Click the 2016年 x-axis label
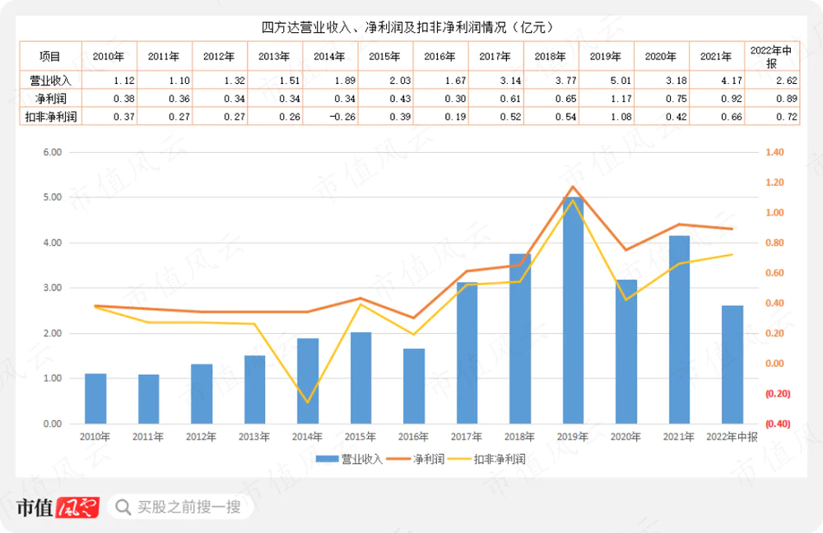 tap(413, 437)
